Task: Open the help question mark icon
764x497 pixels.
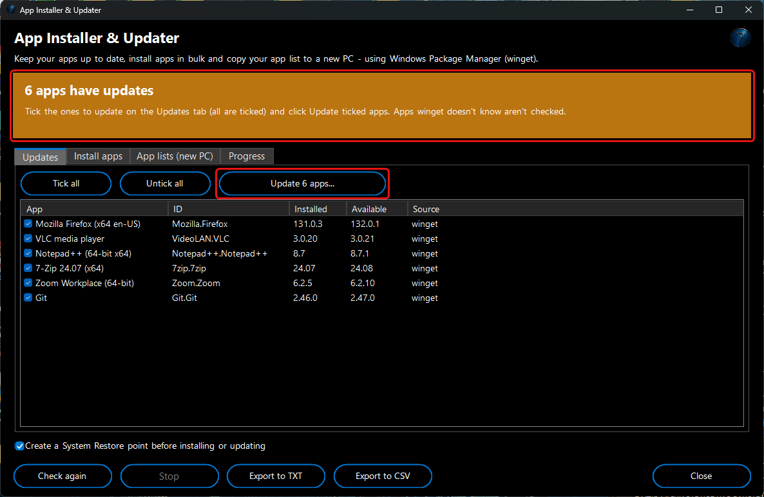Action: (x=740, y=37)
